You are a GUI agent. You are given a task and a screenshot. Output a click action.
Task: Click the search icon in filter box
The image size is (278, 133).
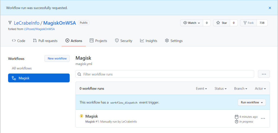click(x=79, y=74)
